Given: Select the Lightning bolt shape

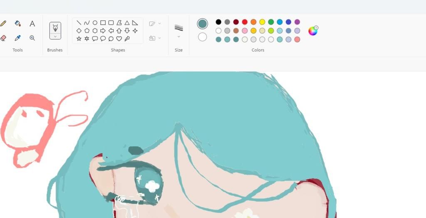Looking at the screenshot, I should click(127, 39).
